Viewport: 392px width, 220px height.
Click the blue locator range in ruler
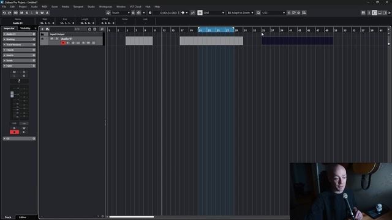216,30
